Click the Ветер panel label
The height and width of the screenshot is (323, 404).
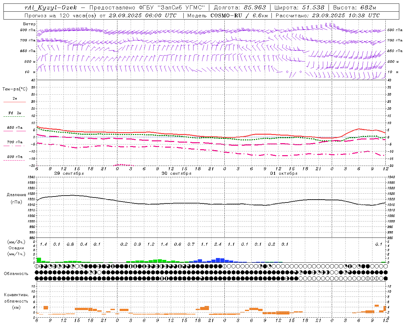pos(29,24)
